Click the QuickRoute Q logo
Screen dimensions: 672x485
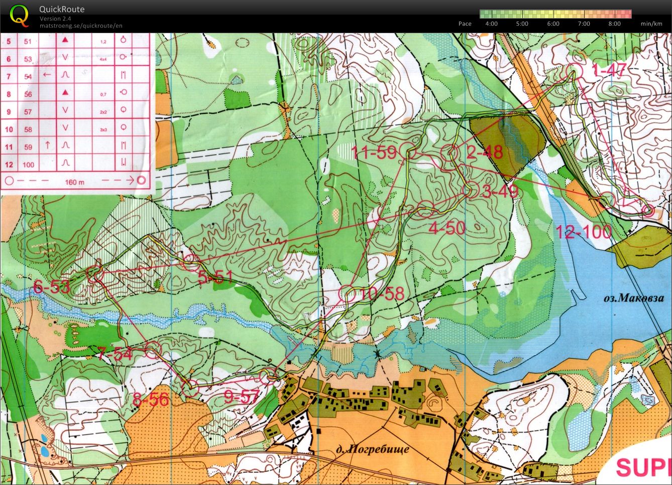[x=19, y=15]
